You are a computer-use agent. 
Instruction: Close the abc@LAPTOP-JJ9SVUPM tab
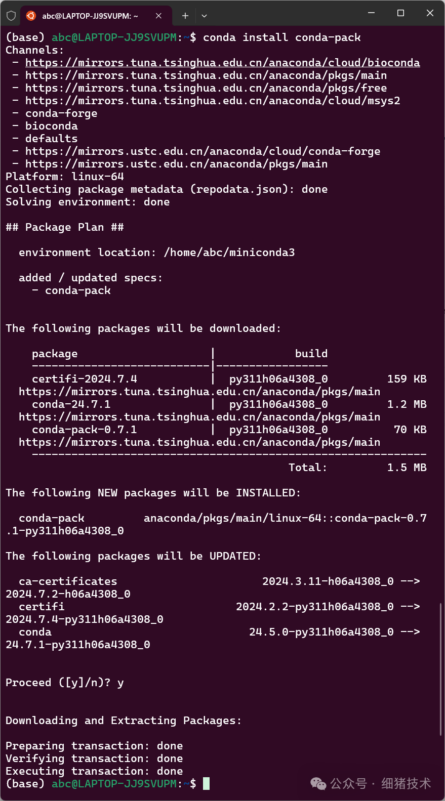158,15
